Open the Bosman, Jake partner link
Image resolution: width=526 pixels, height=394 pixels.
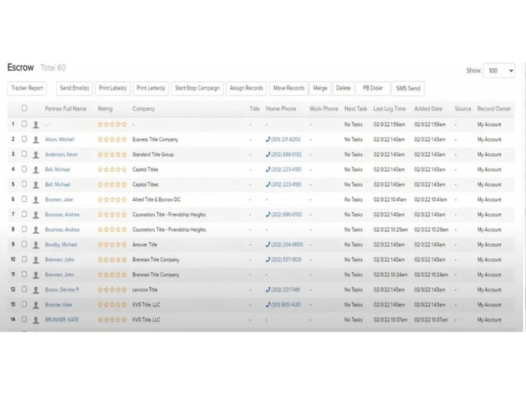point(59,200)
